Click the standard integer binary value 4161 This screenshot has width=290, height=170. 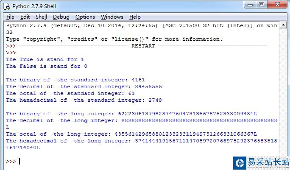click(x=138, y=80)
